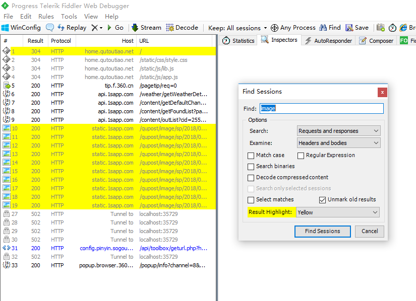Image resolution: width=416 pixels, height=301 pixels.
Task: Switch to the AutoResponder tab
Action: (x=328, y=41)
